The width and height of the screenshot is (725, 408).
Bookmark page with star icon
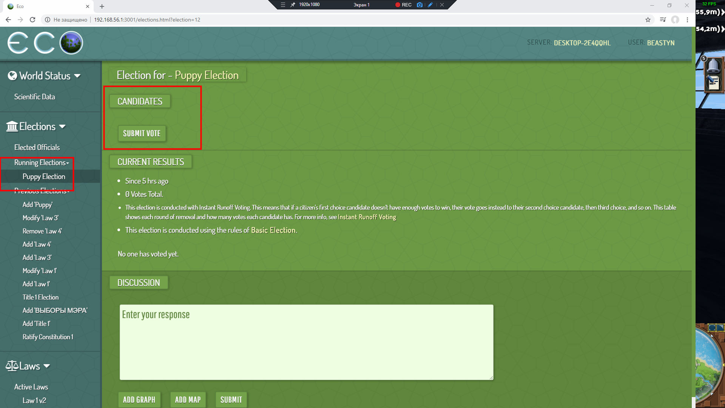tap(648, 20)
